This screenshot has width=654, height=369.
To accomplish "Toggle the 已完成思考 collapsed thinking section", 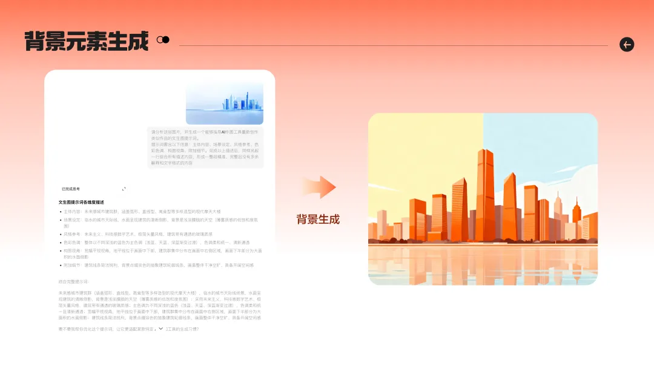I will pos(70,189).
